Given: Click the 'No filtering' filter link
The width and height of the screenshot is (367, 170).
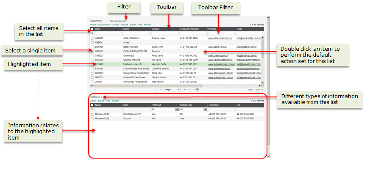Looking at the screenshot, I should [120, 21].
